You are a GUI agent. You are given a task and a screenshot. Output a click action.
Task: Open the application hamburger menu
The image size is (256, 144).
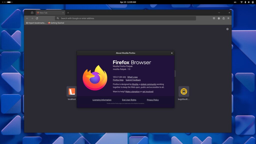click(x=229, y=18)
